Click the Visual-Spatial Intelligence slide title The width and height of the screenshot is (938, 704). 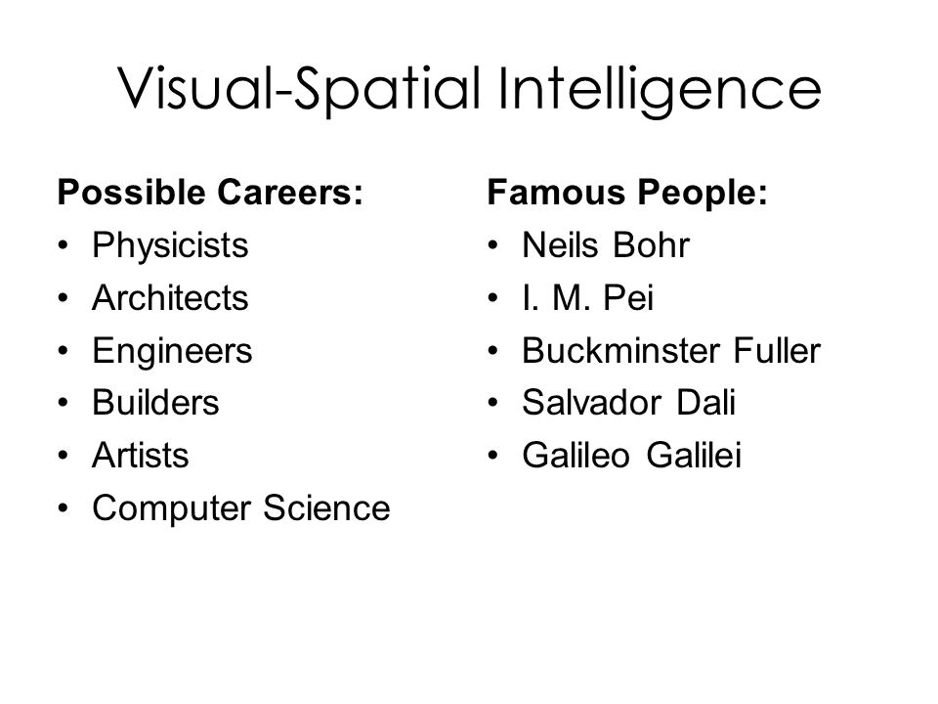click(x=469, y=90)
